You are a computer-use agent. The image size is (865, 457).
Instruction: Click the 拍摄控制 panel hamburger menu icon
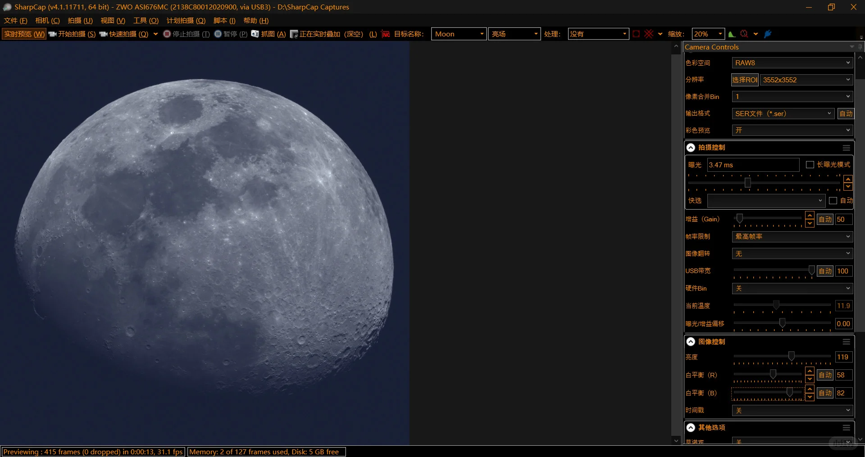click(846, 148)
